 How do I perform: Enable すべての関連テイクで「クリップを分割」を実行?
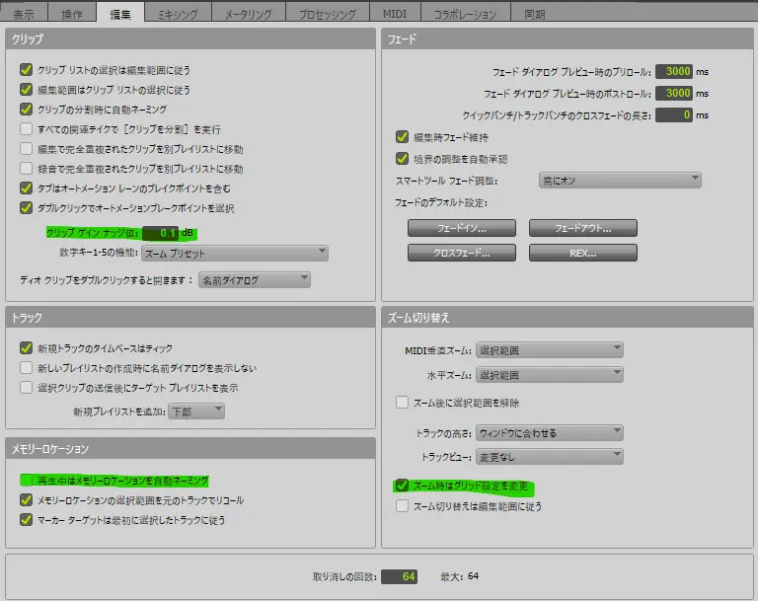coord(27,129)
